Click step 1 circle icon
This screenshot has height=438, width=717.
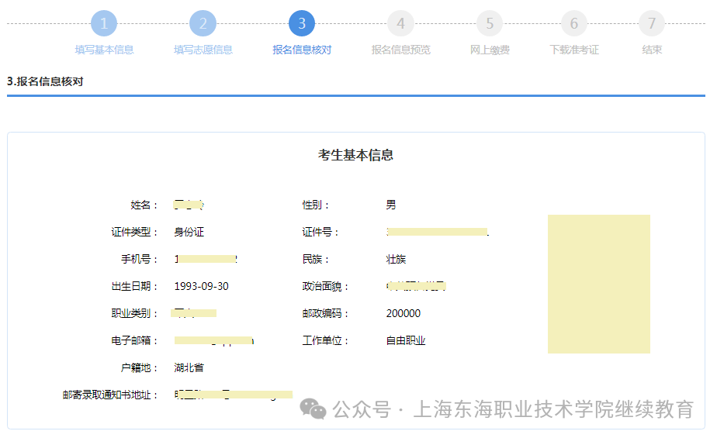pyautogui.click(x=104, y=23)
